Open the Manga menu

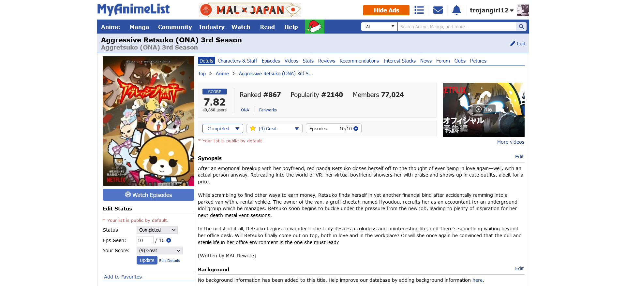139,27
